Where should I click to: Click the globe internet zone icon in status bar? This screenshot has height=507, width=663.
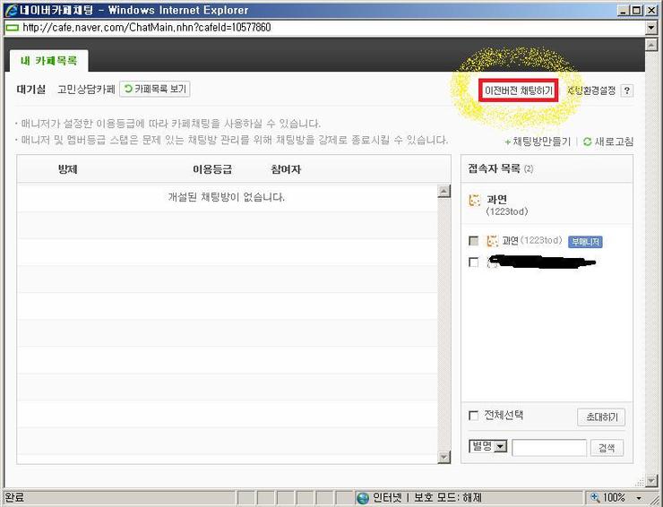(x=363, y=497)
